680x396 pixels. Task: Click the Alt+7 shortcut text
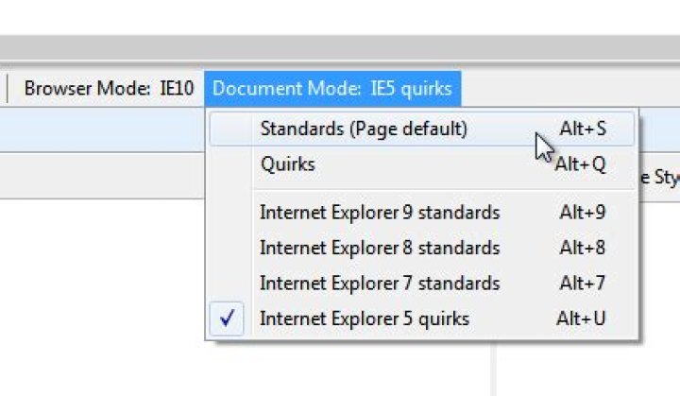pyautogui.click(x=582, y=283)
